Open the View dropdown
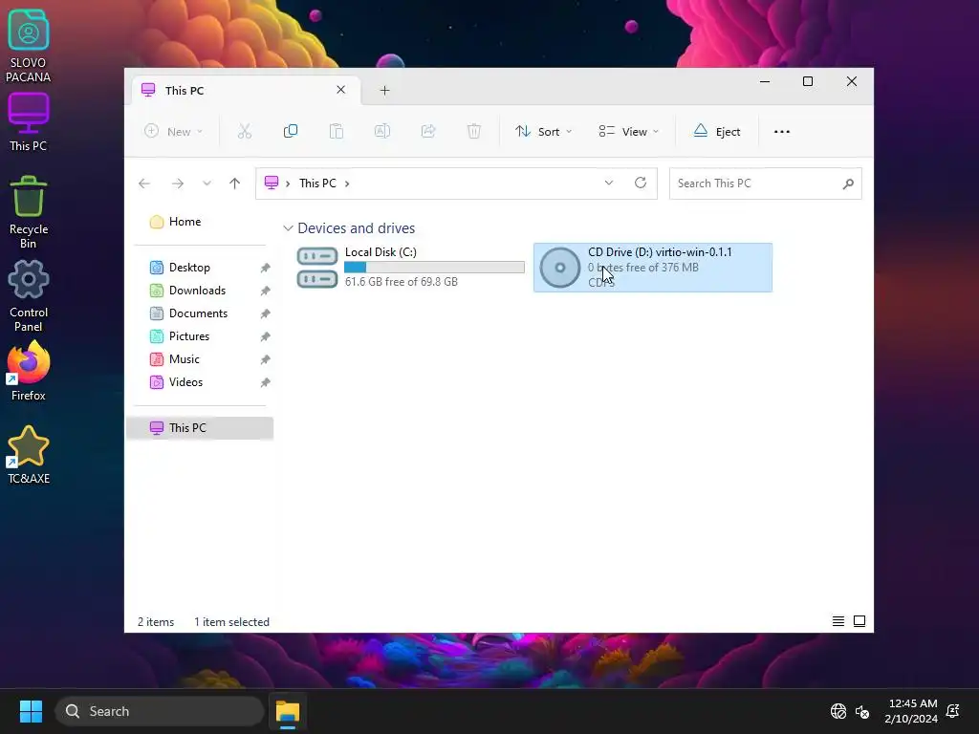 click(628, 131)
